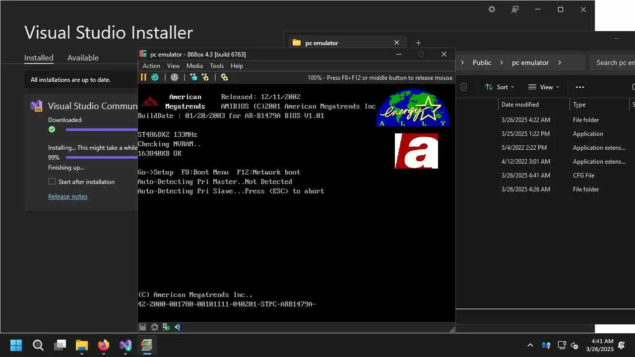Click the Visual Studio Community product icon
Screen dimensions: 635x357
(36, 106)
